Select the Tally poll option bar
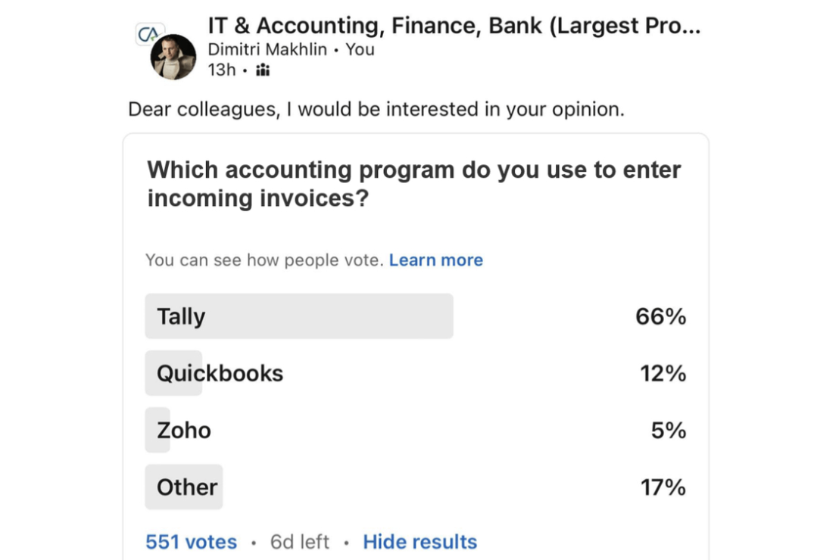The height and width of the screenshot is (560, 839). tap(299, 316)
